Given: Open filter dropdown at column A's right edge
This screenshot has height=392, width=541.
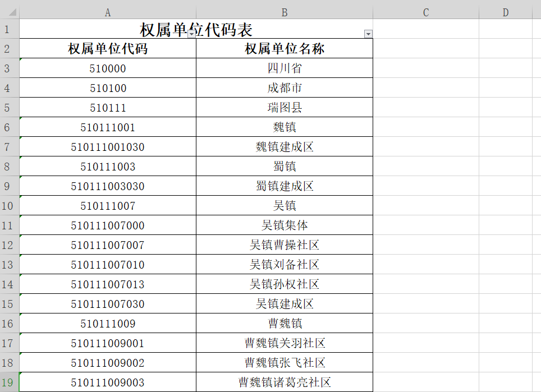Looking at the screenshot, I should pos(191,34).
